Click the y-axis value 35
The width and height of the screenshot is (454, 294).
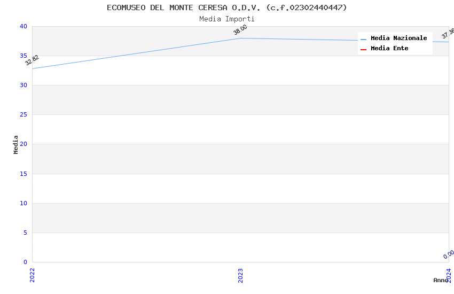(x=24, y=56)
